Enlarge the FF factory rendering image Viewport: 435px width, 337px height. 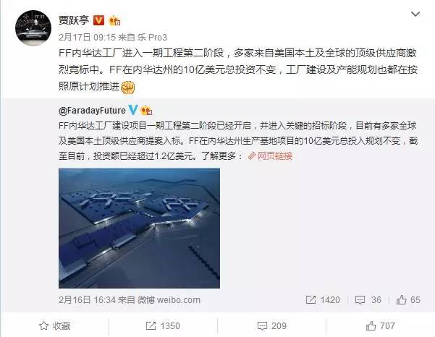(x=139, y=228)
